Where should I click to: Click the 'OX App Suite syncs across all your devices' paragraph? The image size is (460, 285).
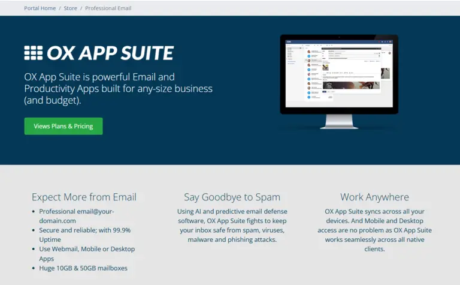click(374, 230)
